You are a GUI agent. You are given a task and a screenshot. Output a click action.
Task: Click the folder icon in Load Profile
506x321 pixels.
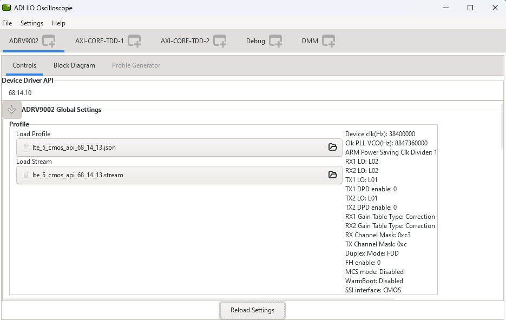tap(332, 148)
